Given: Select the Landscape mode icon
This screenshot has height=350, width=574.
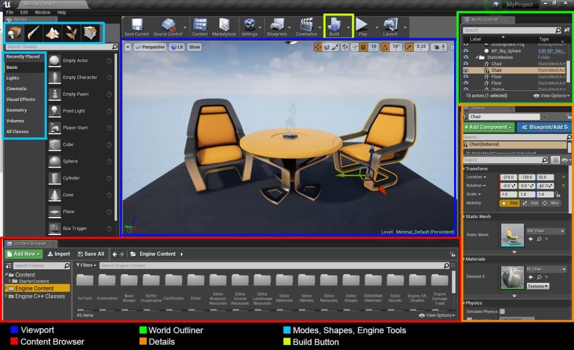Looking at the screenshot, I should (x=52, y=33).
